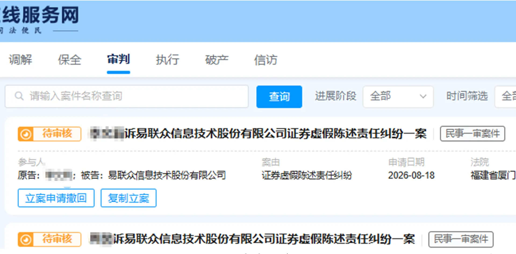This screenshot has height=254, width=516.
Task: Click the 待审核 status icon of second case
Action: 26,239
